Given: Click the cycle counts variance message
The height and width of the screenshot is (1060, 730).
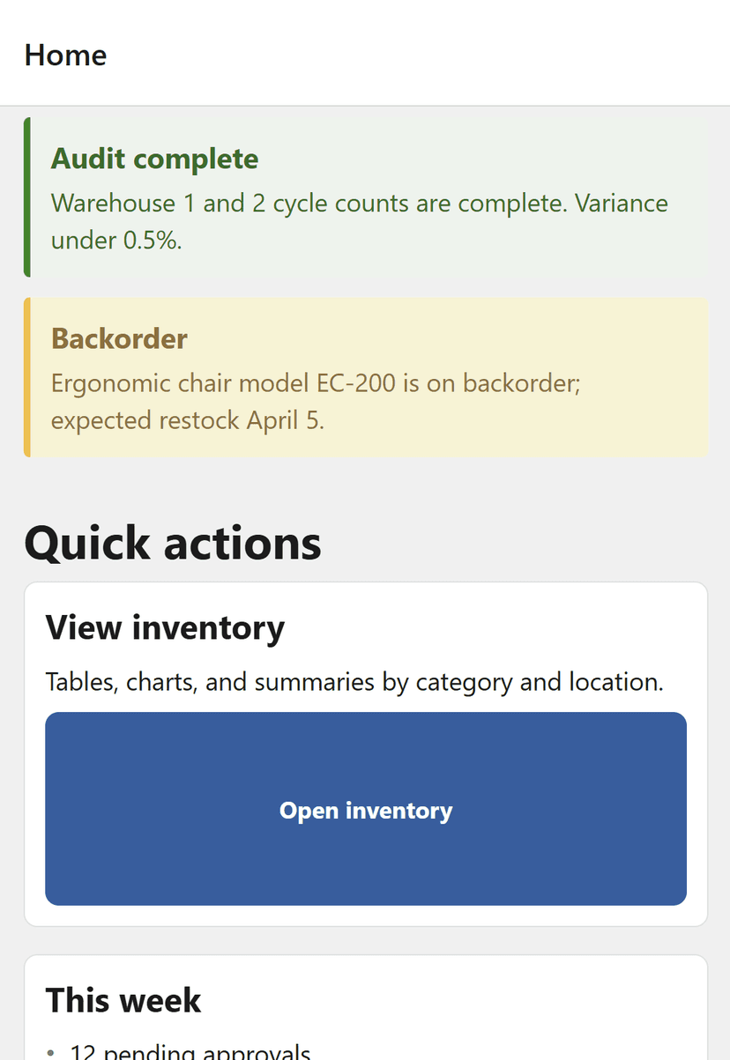Looking at the screenshot, I should pyautogui.click(x=359, y=221).
